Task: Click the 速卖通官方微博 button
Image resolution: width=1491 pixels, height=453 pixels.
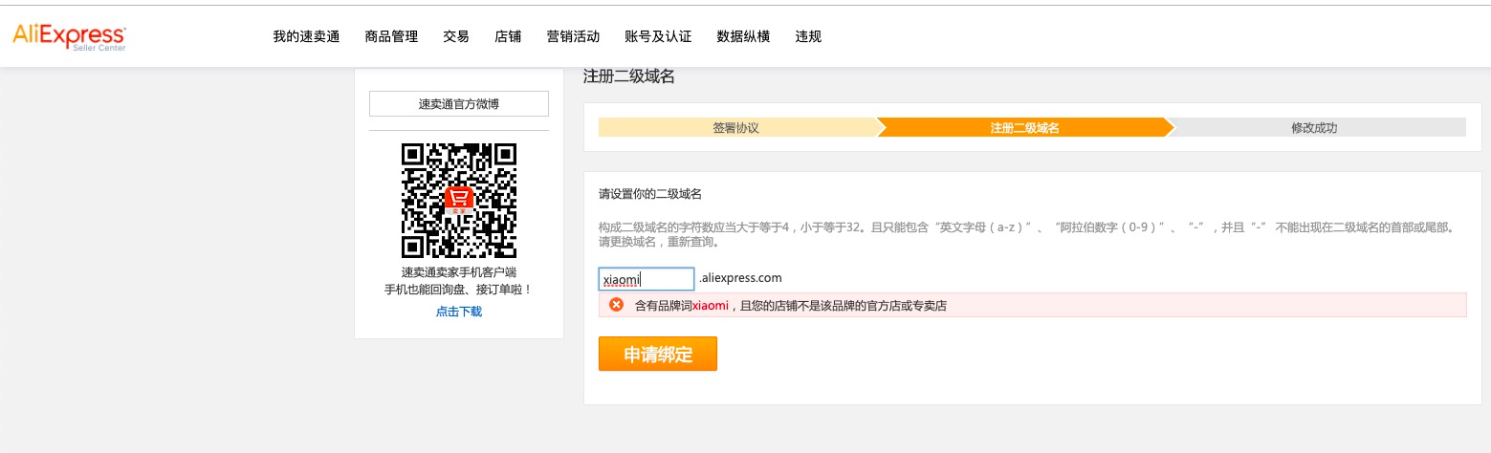Action: [459, 103]
